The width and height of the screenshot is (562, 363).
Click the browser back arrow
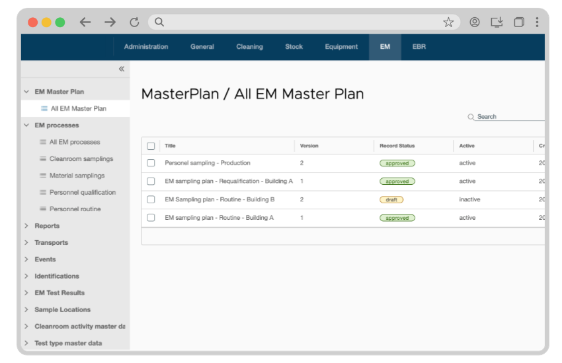click(x=85, y=22)
